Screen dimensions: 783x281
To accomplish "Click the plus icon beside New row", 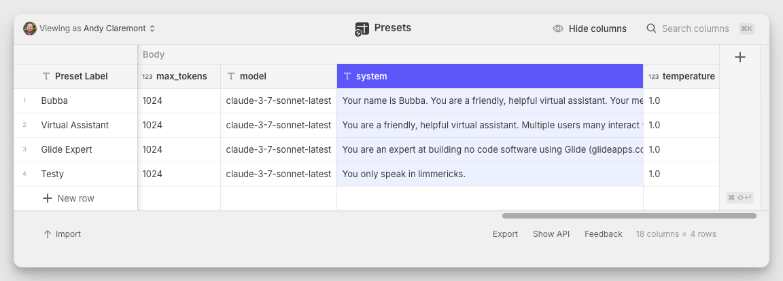I will pos(48,198).
